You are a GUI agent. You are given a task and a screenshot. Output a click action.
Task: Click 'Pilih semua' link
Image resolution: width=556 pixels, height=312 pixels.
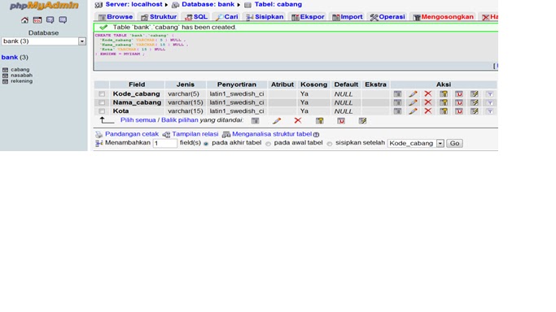coord(138,120)
